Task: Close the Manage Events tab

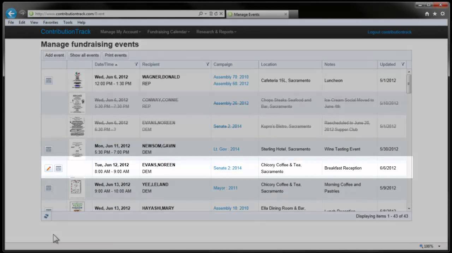Action: (x=286, y=14)
